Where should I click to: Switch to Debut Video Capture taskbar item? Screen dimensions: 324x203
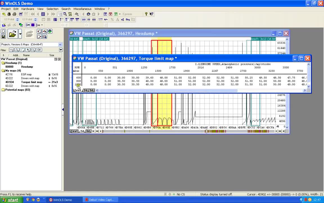coord(100,200)
